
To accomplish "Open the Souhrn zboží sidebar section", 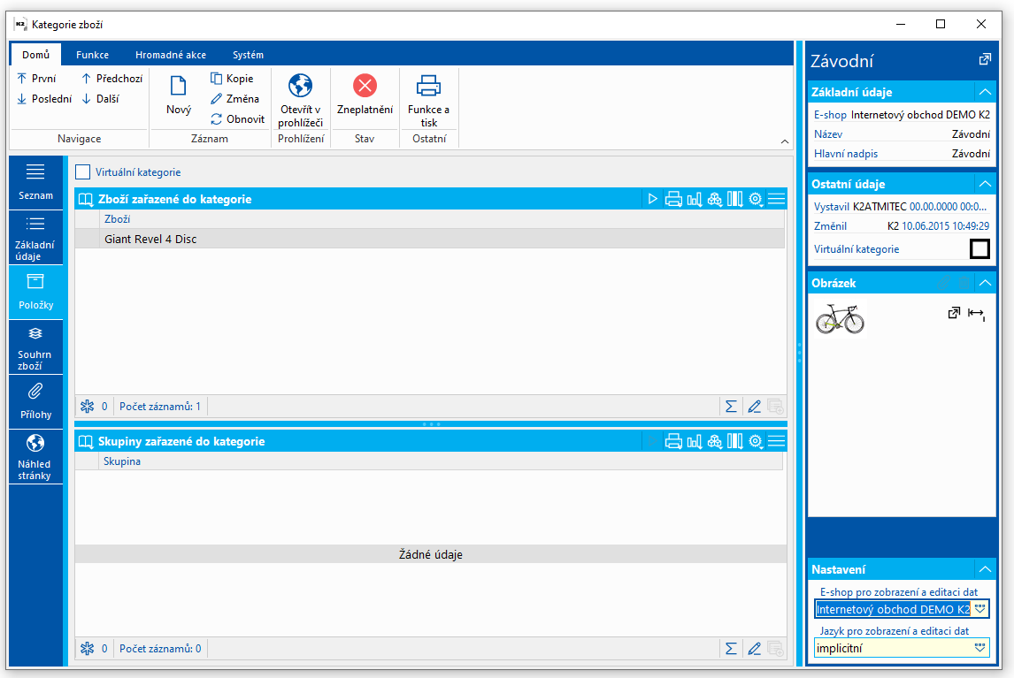I will coord(35,347).
